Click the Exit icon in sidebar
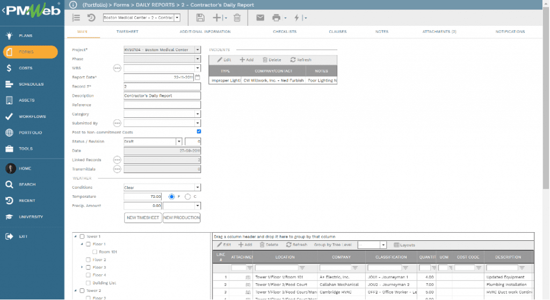Image resolution: width=550 pixels, height=300 pixels. click(x=9, y=237)
